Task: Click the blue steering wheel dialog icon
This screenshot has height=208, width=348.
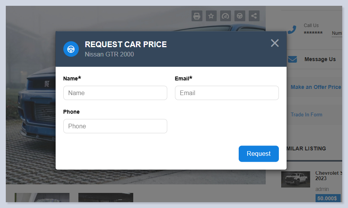Action: point(71,49)
